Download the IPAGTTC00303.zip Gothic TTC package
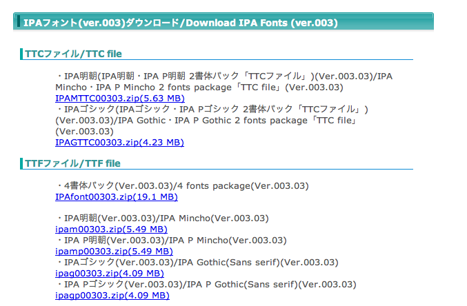This screenshot has width=467, height=306. click(x=119, y=142)
